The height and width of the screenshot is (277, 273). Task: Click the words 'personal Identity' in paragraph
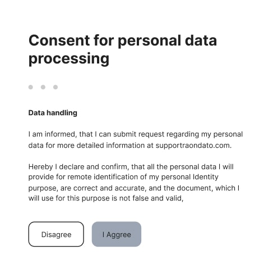(x=189, y=177)
